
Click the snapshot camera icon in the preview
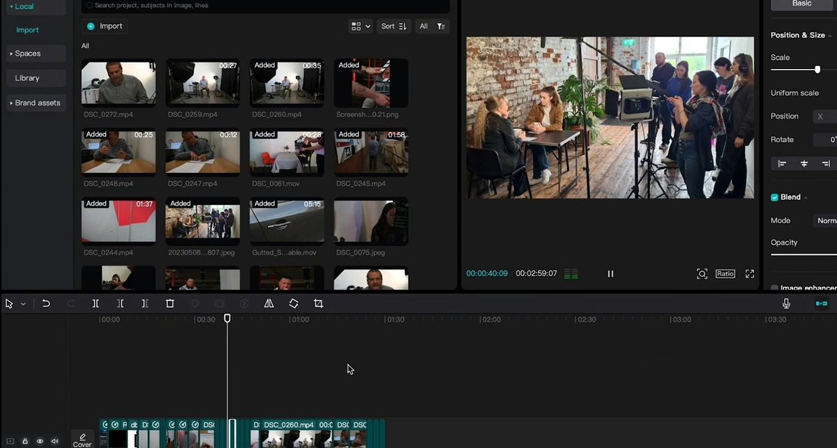point(702,274)
